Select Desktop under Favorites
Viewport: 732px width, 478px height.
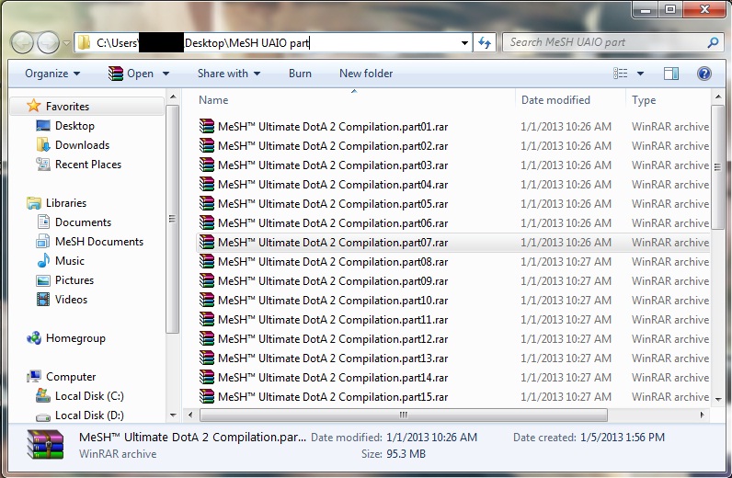click(74, 126)
